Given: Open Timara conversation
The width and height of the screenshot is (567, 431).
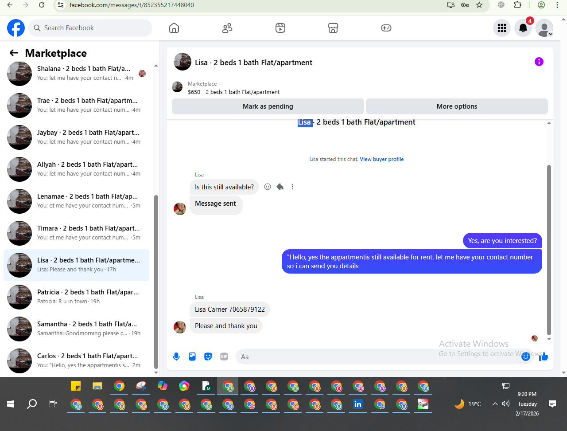Looking at the screenshot, I should pyautogui.click(x=76, y=233).
